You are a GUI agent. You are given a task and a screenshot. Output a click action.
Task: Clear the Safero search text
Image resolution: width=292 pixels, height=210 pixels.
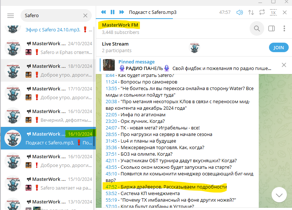(x=85, y=16)
